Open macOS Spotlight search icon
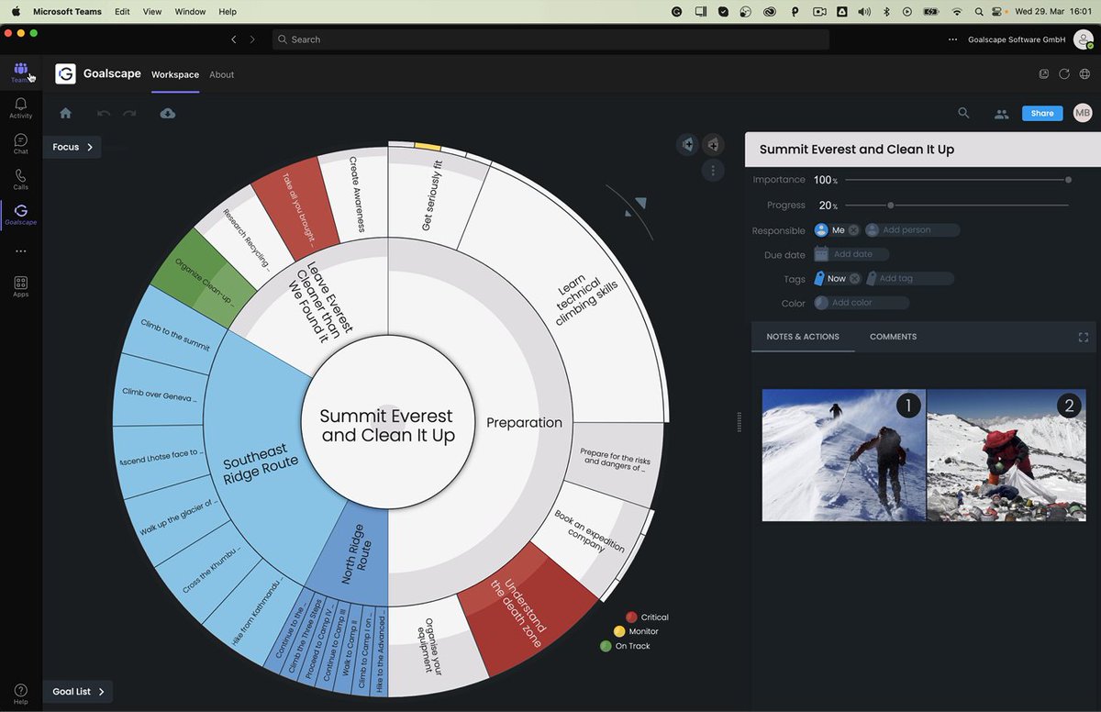Viewport: 1101px width, 712px height. (x=979, y=12)
